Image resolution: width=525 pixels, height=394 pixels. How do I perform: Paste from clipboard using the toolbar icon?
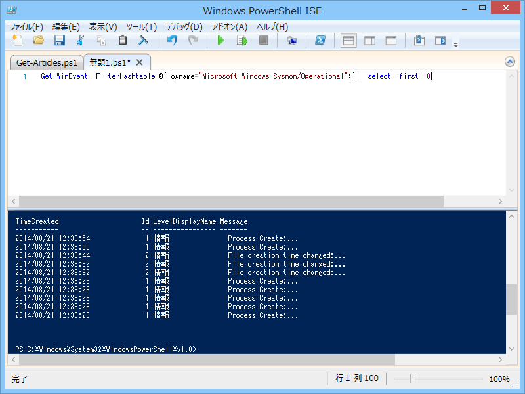click(122, 41)
